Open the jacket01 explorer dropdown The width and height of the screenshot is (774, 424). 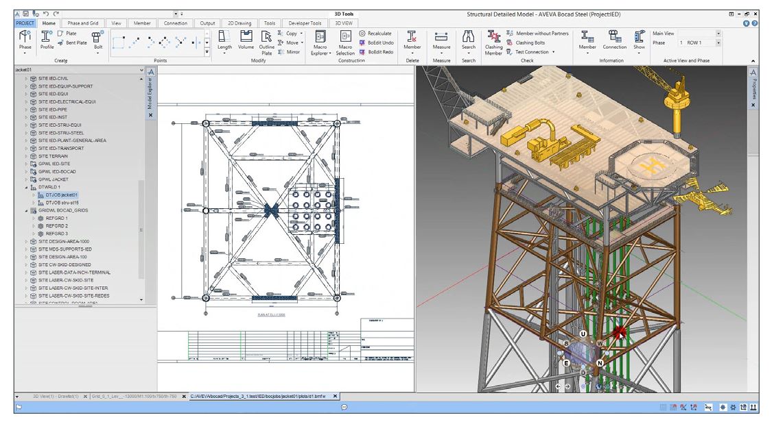141,70
